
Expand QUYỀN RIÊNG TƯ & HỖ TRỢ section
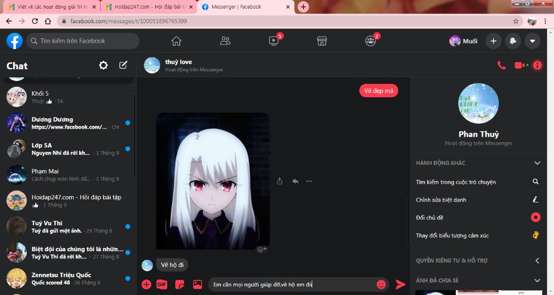coord(478,260)
